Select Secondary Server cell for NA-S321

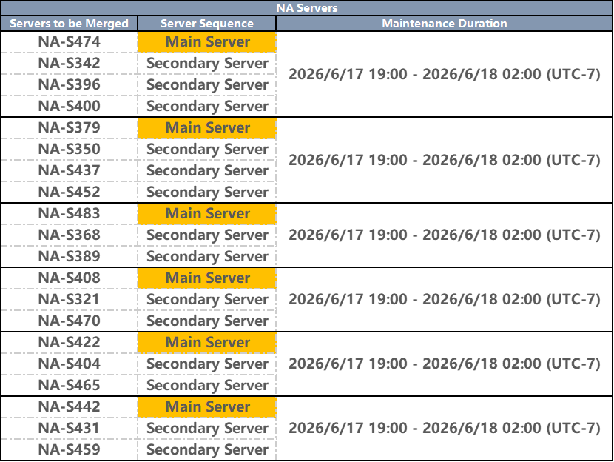click(x=207, y=300)
